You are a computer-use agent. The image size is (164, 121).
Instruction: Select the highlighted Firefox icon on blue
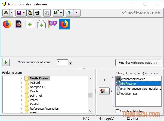64,24
